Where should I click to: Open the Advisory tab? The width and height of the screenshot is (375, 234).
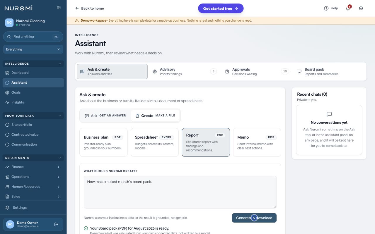(x=185, y=72)
